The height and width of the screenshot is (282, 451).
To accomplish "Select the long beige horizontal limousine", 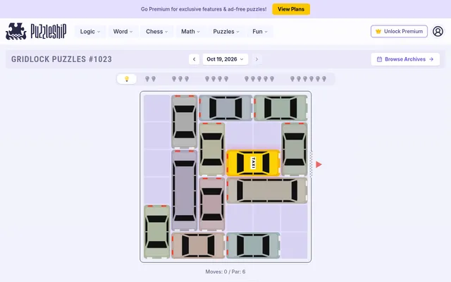I will point(267,190).
